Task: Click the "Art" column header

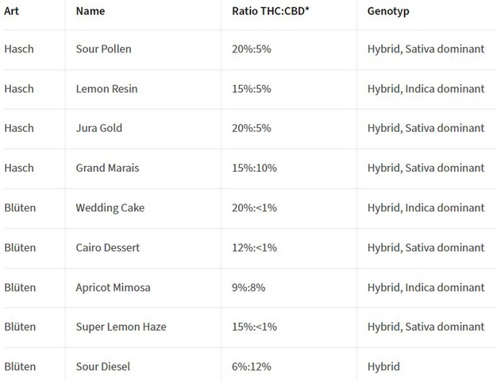Action: click(12, 12)
